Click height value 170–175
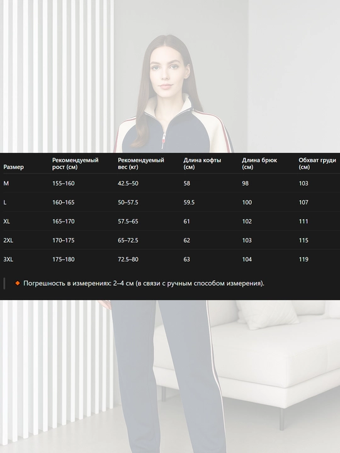The height and width of the screenshot is (453, 340). 64,240
